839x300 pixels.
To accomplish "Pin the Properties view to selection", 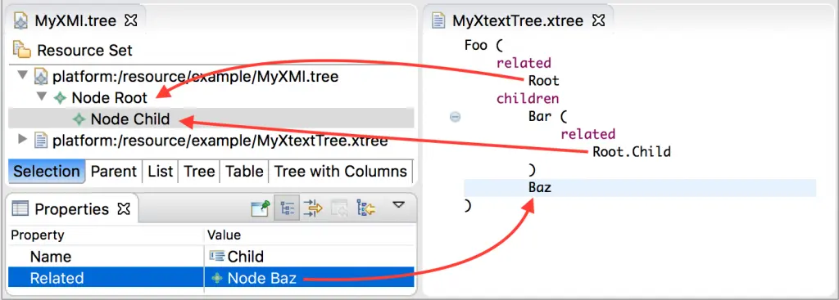I will pyautogui.click(x=261, y=208).
